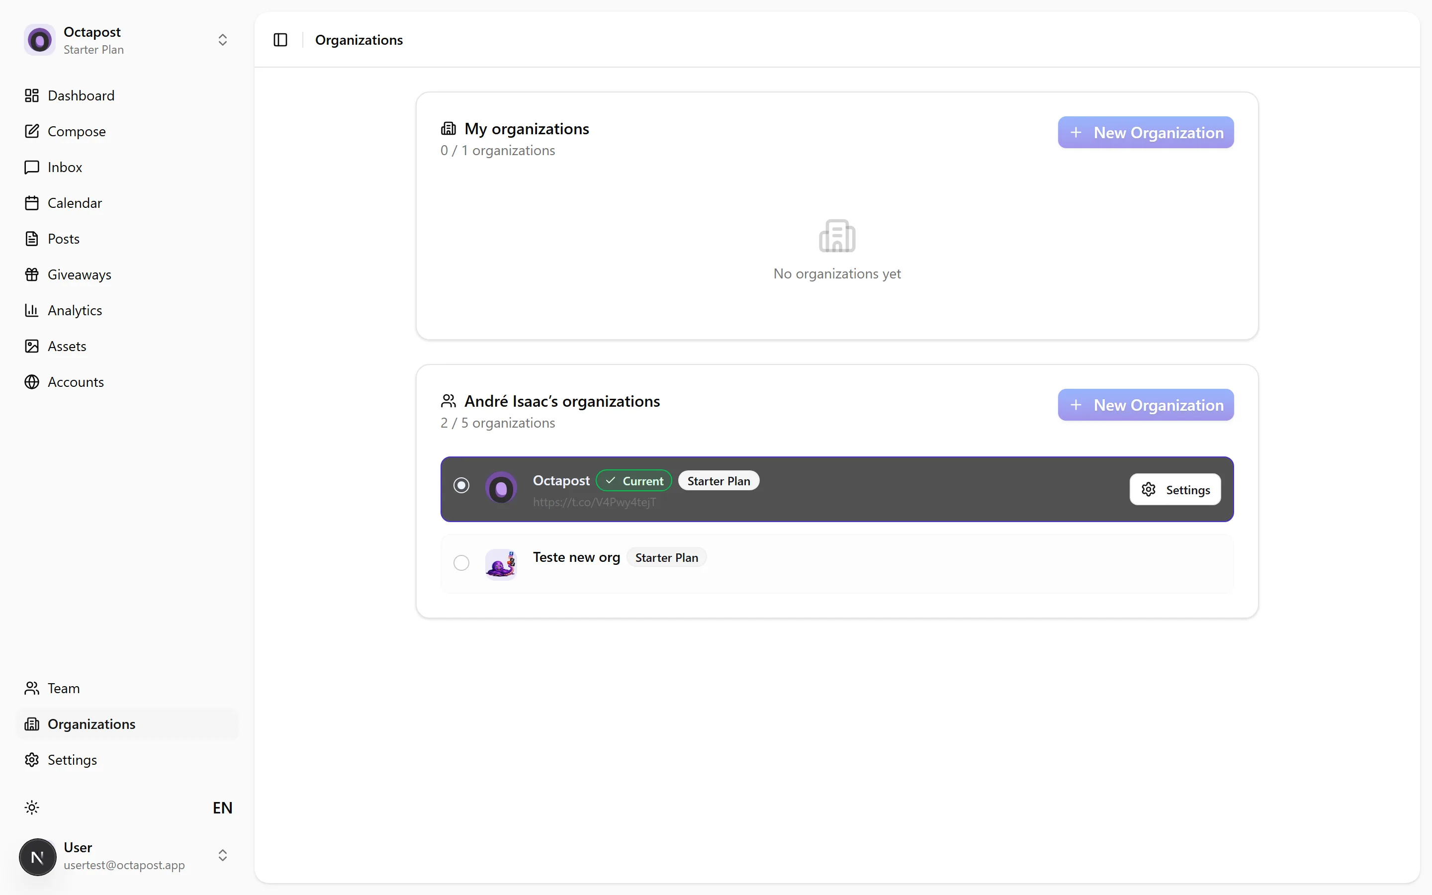The width and height of the screenshot is (1432, 895).
Task: Click the Organizations building icon in sidebar
Action: pyautogui.click(x=32, y=724)
